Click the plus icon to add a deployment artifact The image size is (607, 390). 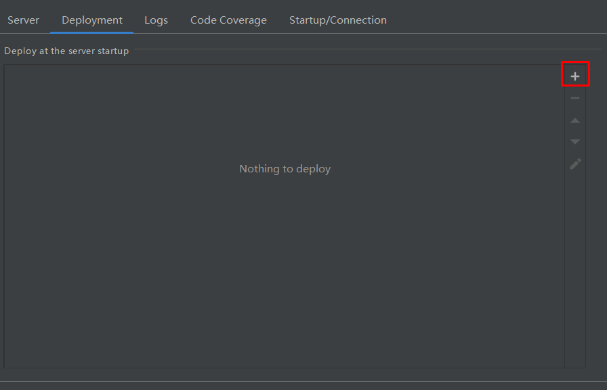(x=575, y=76)
